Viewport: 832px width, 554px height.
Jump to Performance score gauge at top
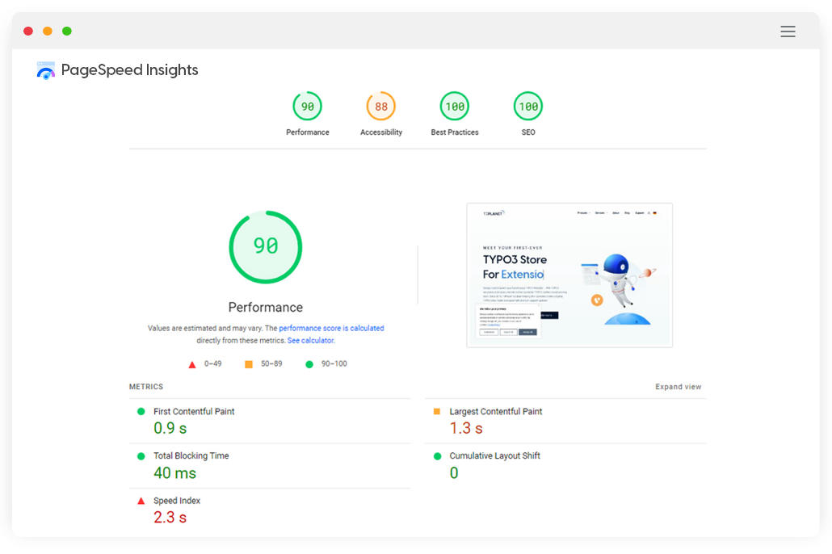click(x=308, y=107)
